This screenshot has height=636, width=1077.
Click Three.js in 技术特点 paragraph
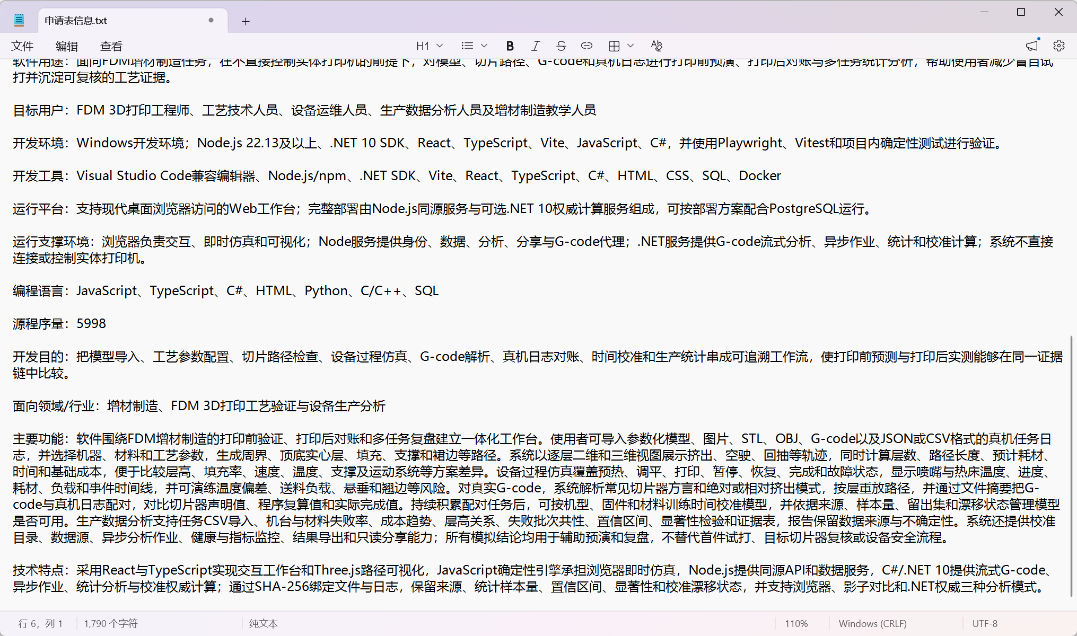(338, 570)
